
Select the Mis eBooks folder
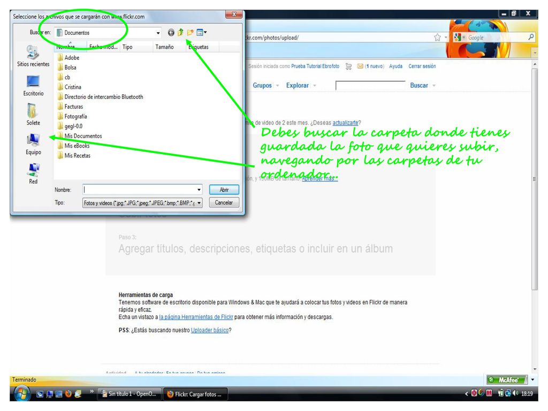click(x=73, y=146)
